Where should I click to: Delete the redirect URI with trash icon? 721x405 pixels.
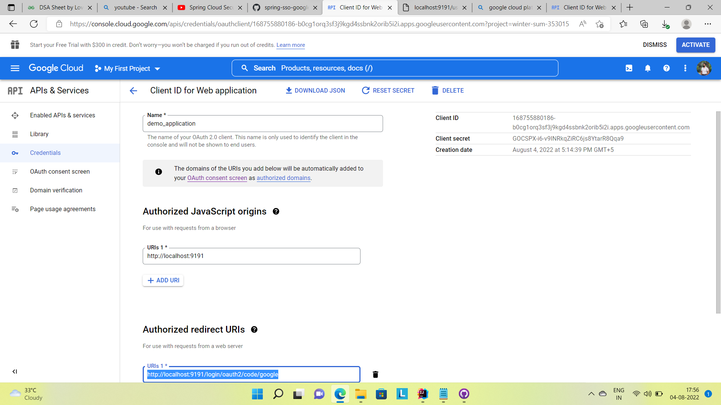tap(376, 374)
